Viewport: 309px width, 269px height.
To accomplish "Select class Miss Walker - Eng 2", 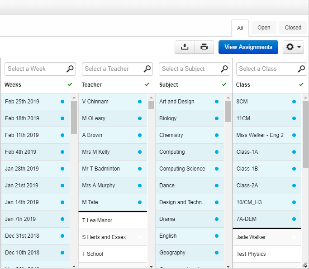I will (x=267, y=135).
